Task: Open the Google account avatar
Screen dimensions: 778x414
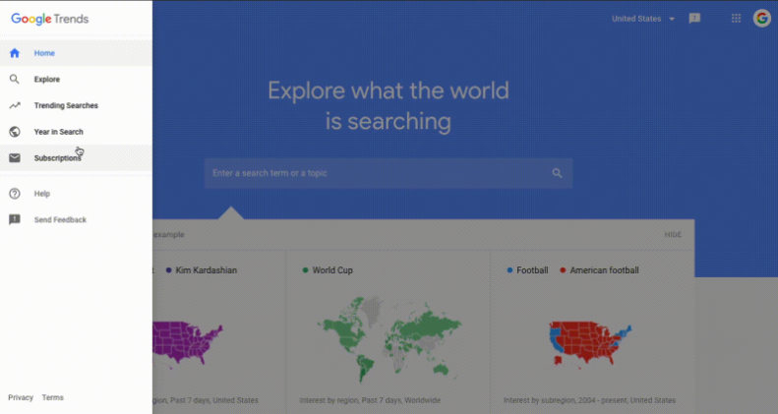Action: (761, 19)
